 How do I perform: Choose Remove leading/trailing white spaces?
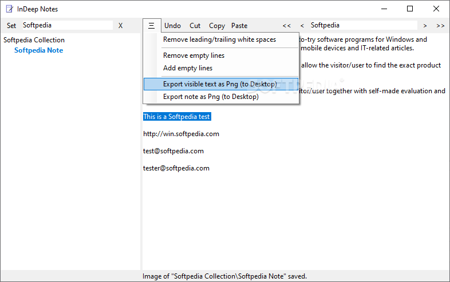[x=221, y=39]
